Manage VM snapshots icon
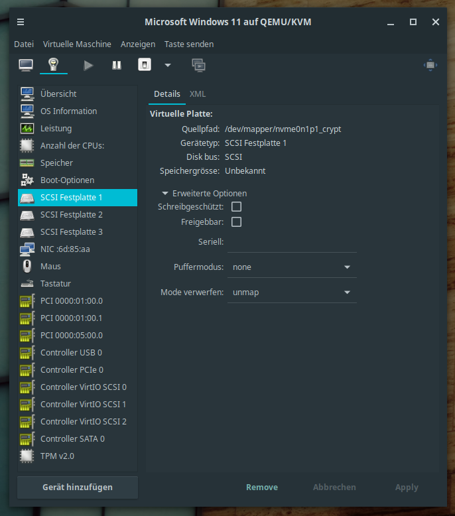Viewport: 455px width, 516px height. [199, 65]
